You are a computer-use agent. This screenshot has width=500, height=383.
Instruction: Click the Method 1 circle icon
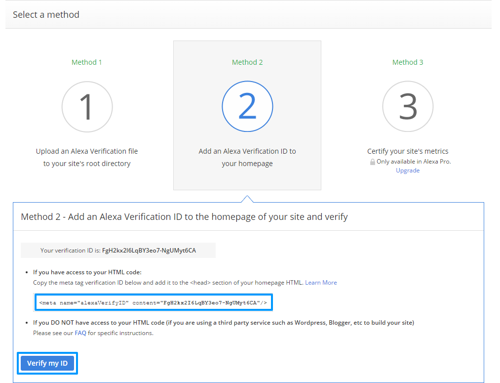(x=87, y=107)
